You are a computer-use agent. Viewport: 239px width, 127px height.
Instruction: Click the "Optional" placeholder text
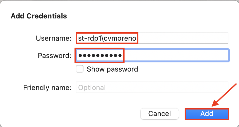pyautogui.click(x=92, y=88)
